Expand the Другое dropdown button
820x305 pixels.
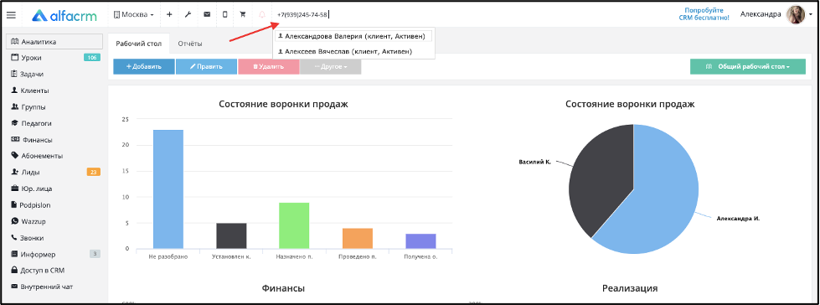tap(330, 66)
